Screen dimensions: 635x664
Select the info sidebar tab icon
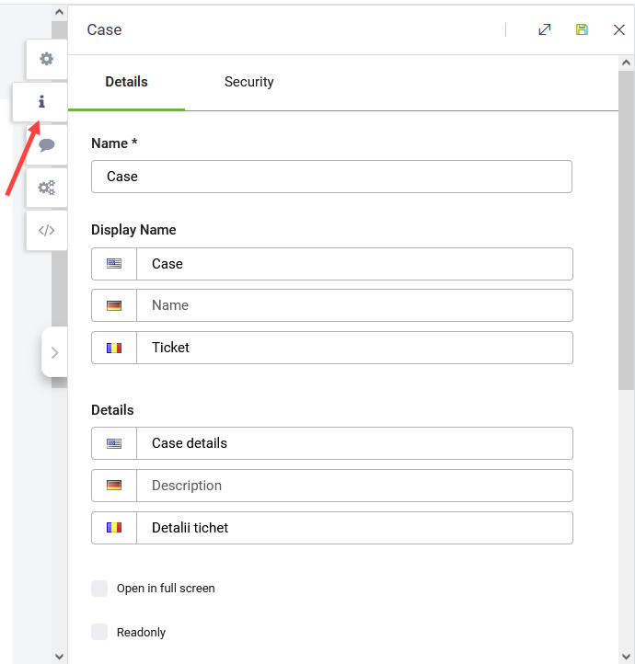tap(41, 102)
